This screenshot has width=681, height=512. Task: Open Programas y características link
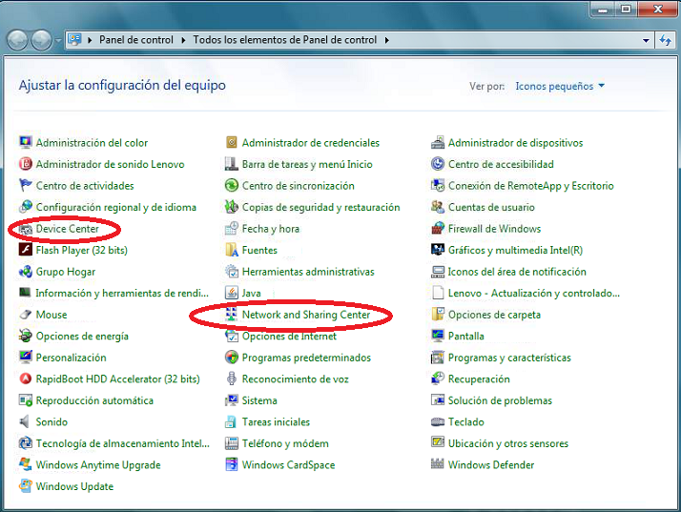pos(509,358)
